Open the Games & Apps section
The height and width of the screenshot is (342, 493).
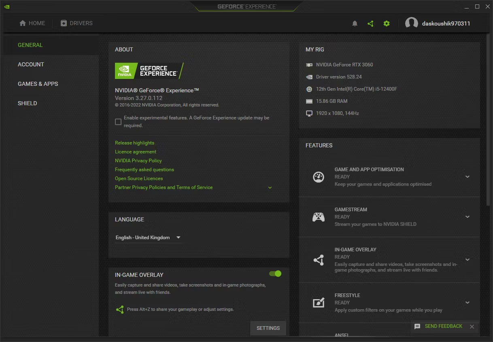tap(51, 84)
